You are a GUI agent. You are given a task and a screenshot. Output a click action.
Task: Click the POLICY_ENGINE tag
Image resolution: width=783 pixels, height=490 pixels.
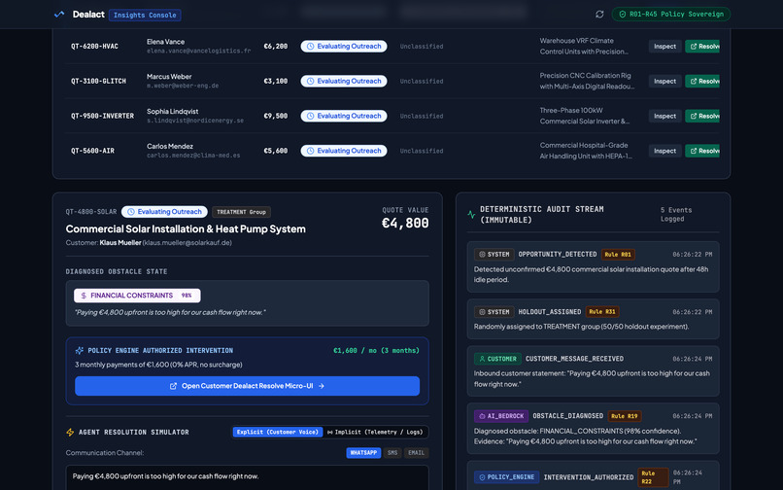point(506,477)
